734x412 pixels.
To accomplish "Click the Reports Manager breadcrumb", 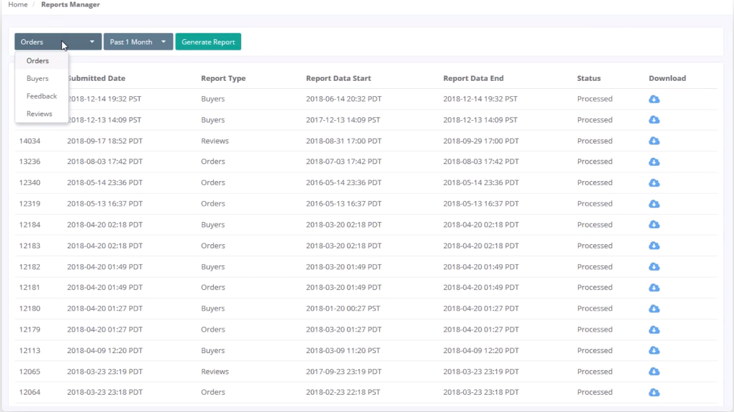I will coord(70,4).
